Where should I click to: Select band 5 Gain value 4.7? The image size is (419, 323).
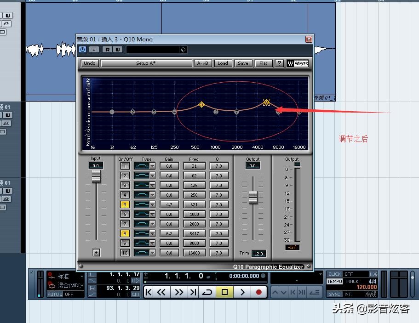[169, 205]
